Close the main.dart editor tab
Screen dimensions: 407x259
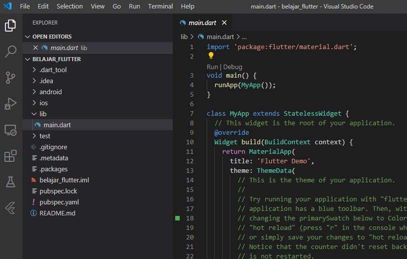(224, 23)
